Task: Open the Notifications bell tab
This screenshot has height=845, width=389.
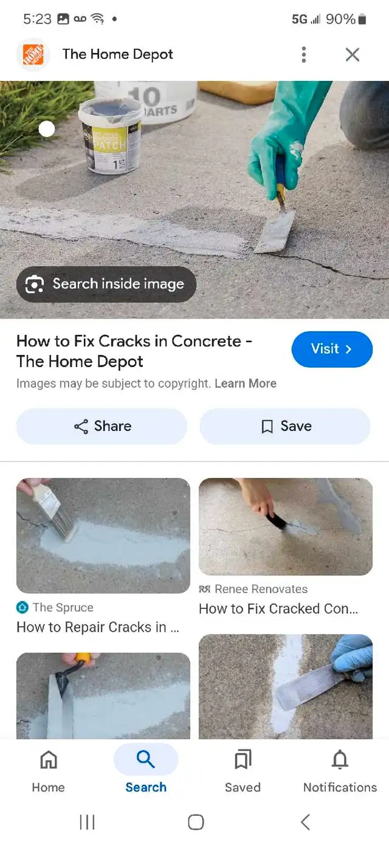Action: (340, 771)
